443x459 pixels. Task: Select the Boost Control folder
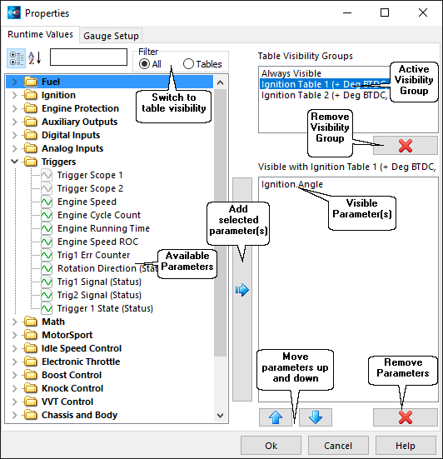tap(72, 375)
